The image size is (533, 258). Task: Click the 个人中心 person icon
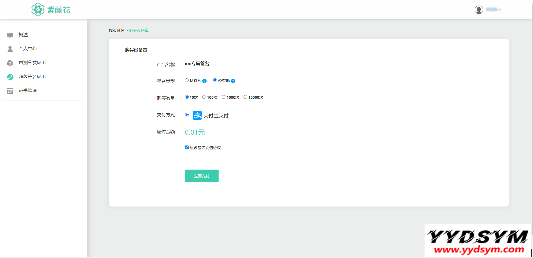[x=10, y=49]
